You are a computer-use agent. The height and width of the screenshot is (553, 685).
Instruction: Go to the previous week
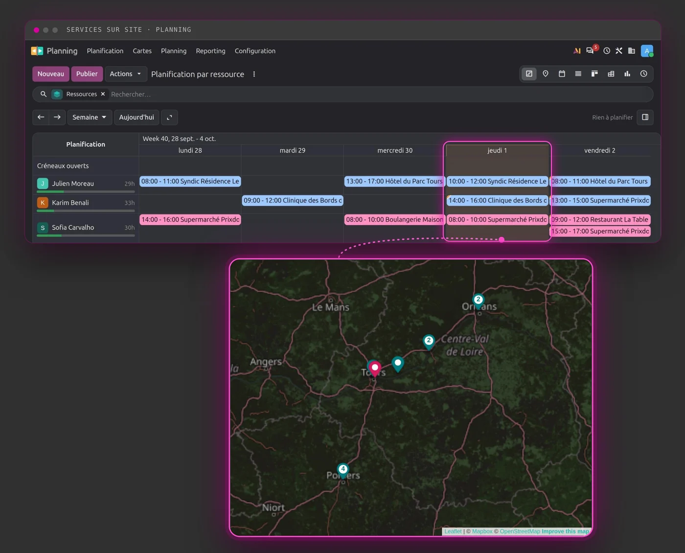point(41,117)
